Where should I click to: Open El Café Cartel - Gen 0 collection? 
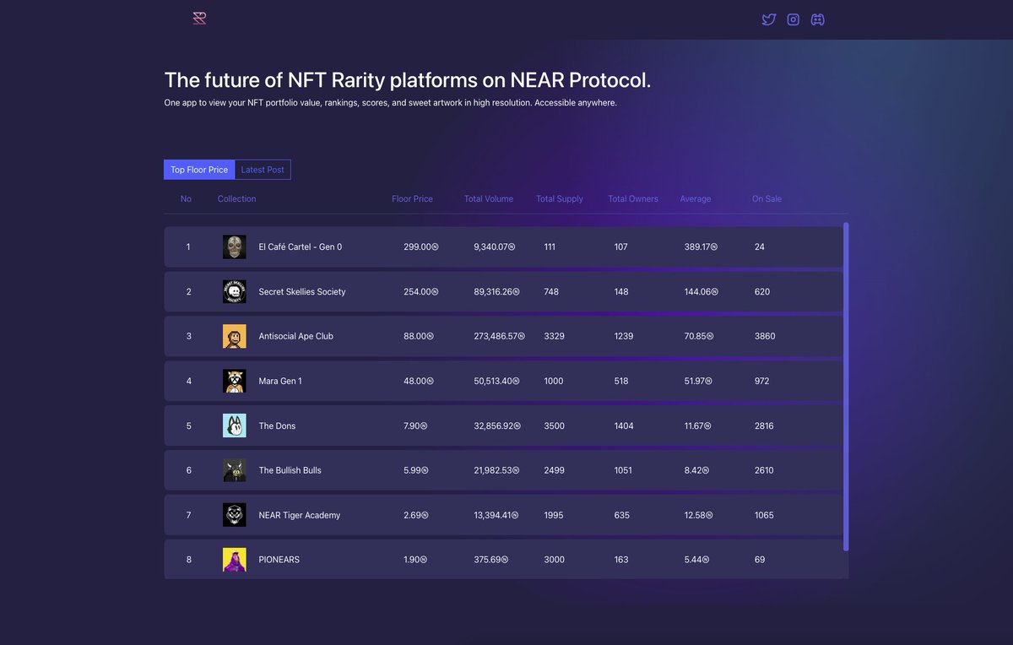(x=301, y=247)
